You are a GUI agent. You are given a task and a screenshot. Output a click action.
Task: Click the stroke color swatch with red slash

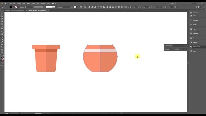16,7
